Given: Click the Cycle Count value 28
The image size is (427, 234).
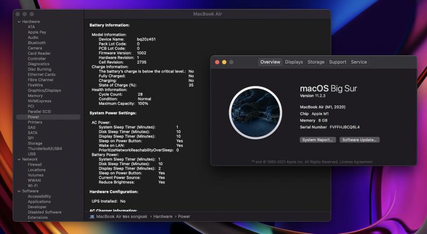Looking at the screenshot, I should (140, 94).
